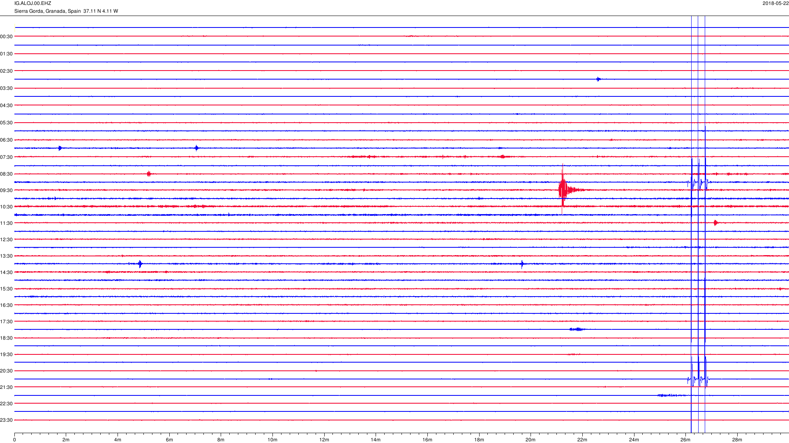Click the 28m axis tick label
Screen dimensions: 789x443
point(737,440)
